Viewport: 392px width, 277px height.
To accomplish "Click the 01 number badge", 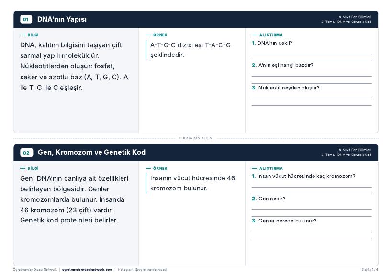I will [x=26, y=19].
